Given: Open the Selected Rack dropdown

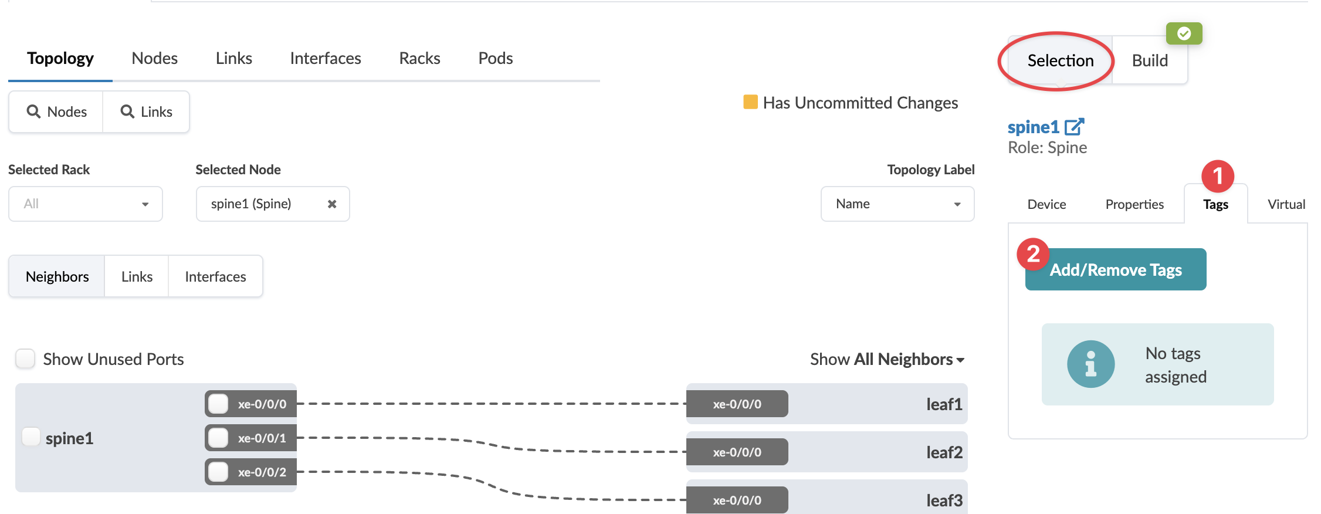Looking at the screenshot, I should pos(86,204).
